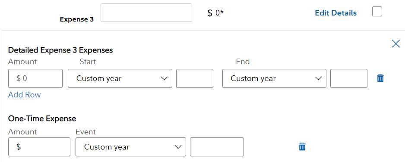Click the Detailed Expense 3 Expenses heading
405x162 pixels.
pos(60,50)
